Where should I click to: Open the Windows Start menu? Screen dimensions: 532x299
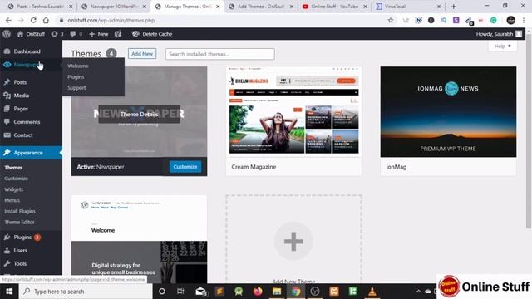click(9, 292)
